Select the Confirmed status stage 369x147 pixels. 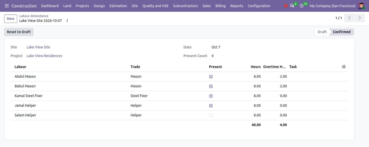342,32
